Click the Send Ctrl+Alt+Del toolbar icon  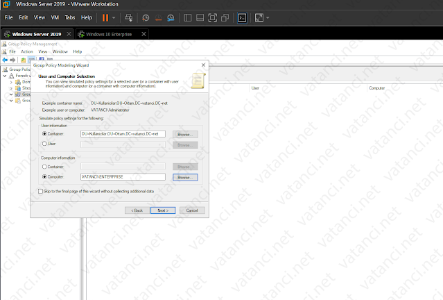click(x=128, y=18)
